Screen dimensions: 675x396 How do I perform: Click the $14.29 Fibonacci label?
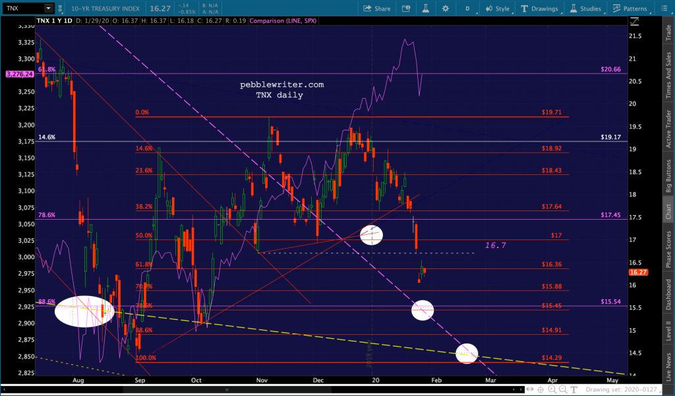(552, 358)
